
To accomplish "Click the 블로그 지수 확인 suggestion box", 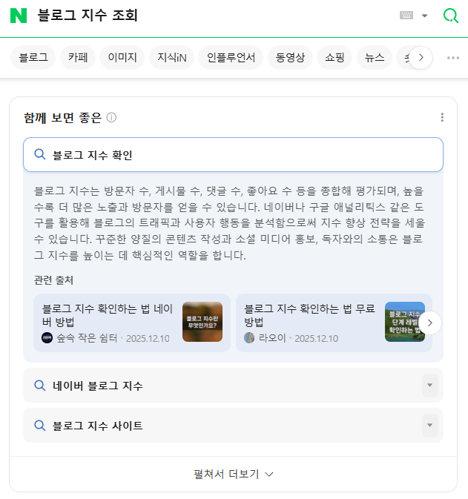I will pos(233,155).
